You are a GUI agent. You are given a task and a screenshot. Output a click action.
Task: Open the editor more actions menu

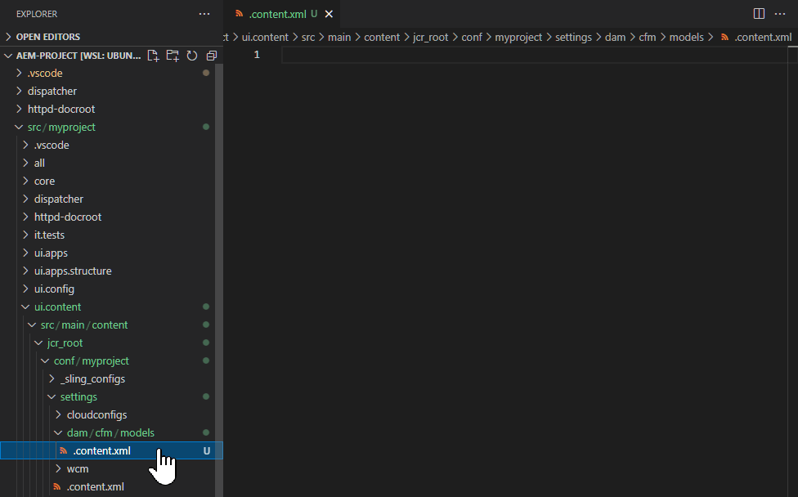(780, 14)
